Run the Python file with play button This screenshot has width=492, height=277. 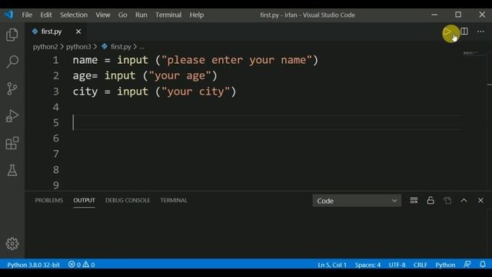[447, 32]
